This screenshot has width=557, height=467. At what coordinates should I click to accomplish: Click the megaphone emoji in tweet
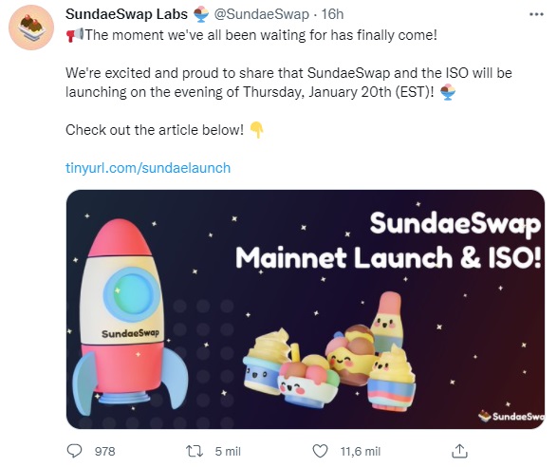pos(75,35)
